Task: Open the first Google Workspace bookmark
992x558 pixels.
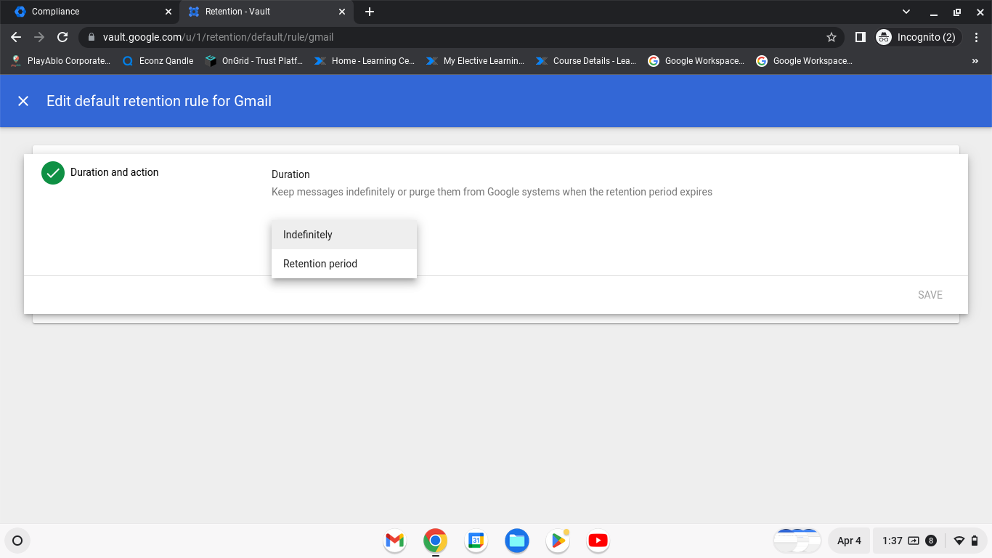Action: tap(696, 61)
